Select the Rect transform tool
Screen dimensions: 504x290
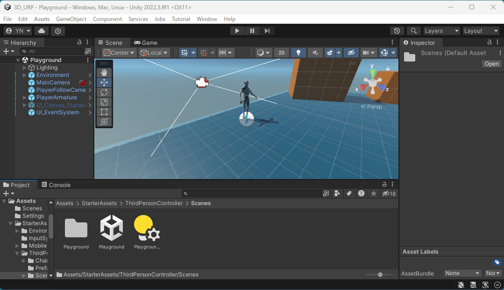click(x=104, y=112)
